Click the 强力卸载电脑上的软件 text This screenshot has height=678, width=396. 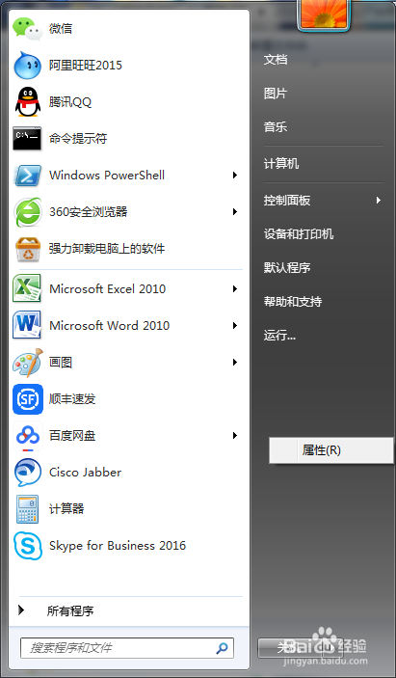click(x=107, y=249)
